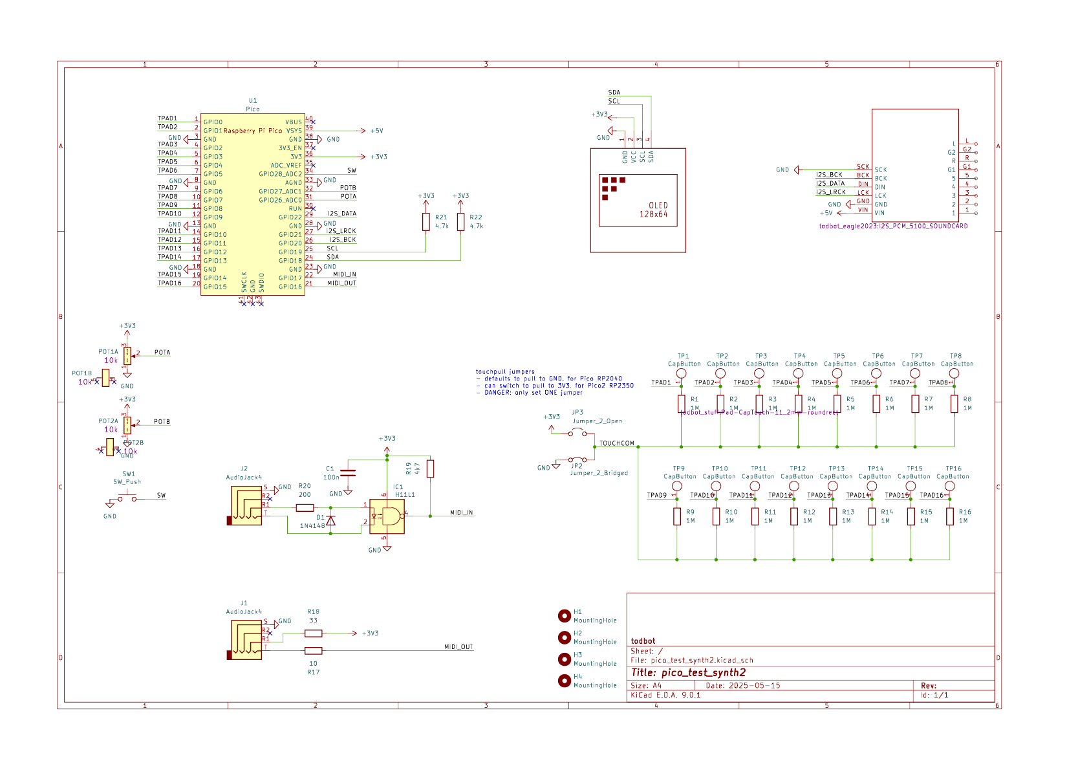Select the R22 4.7k pull-up resistor

(460, 222)
